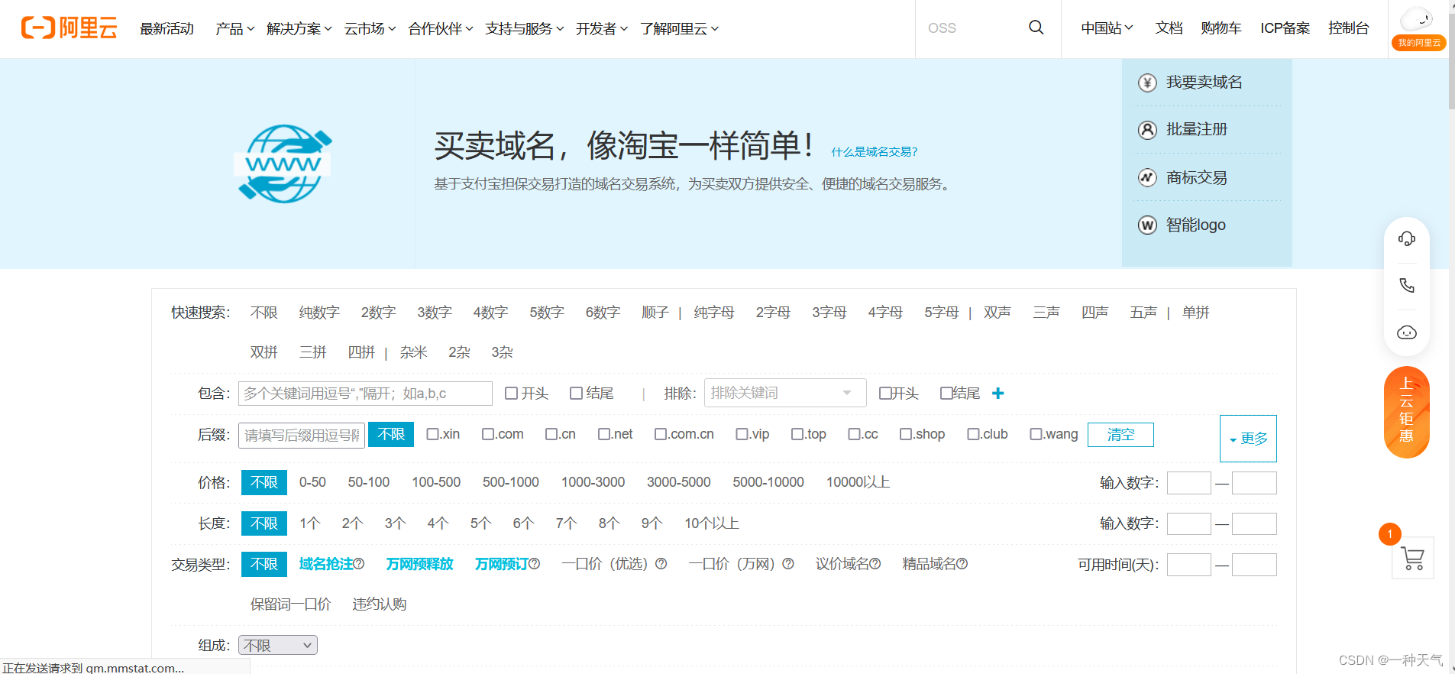Select the 双拼 quick search filter
The image size is (1455, 674).
[x=264, y=352]
